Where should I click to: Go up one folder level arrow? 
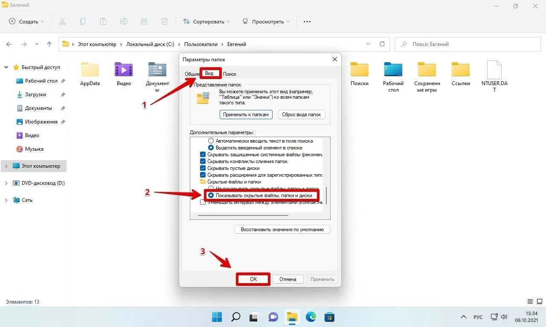pyautogui.click(x=49, y=44)
